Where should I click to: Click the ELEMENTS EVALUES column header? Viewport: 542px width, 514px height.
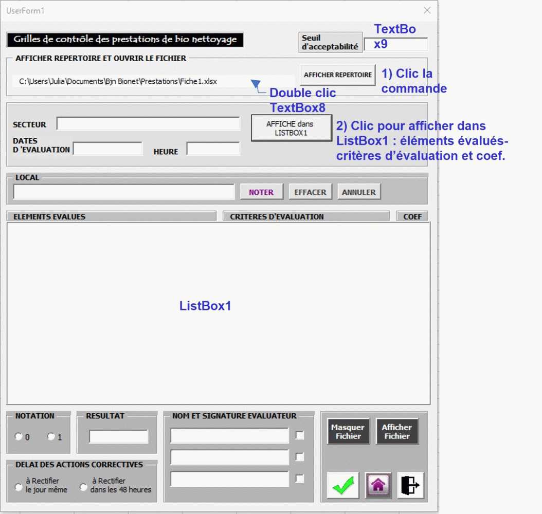point(111,216)
